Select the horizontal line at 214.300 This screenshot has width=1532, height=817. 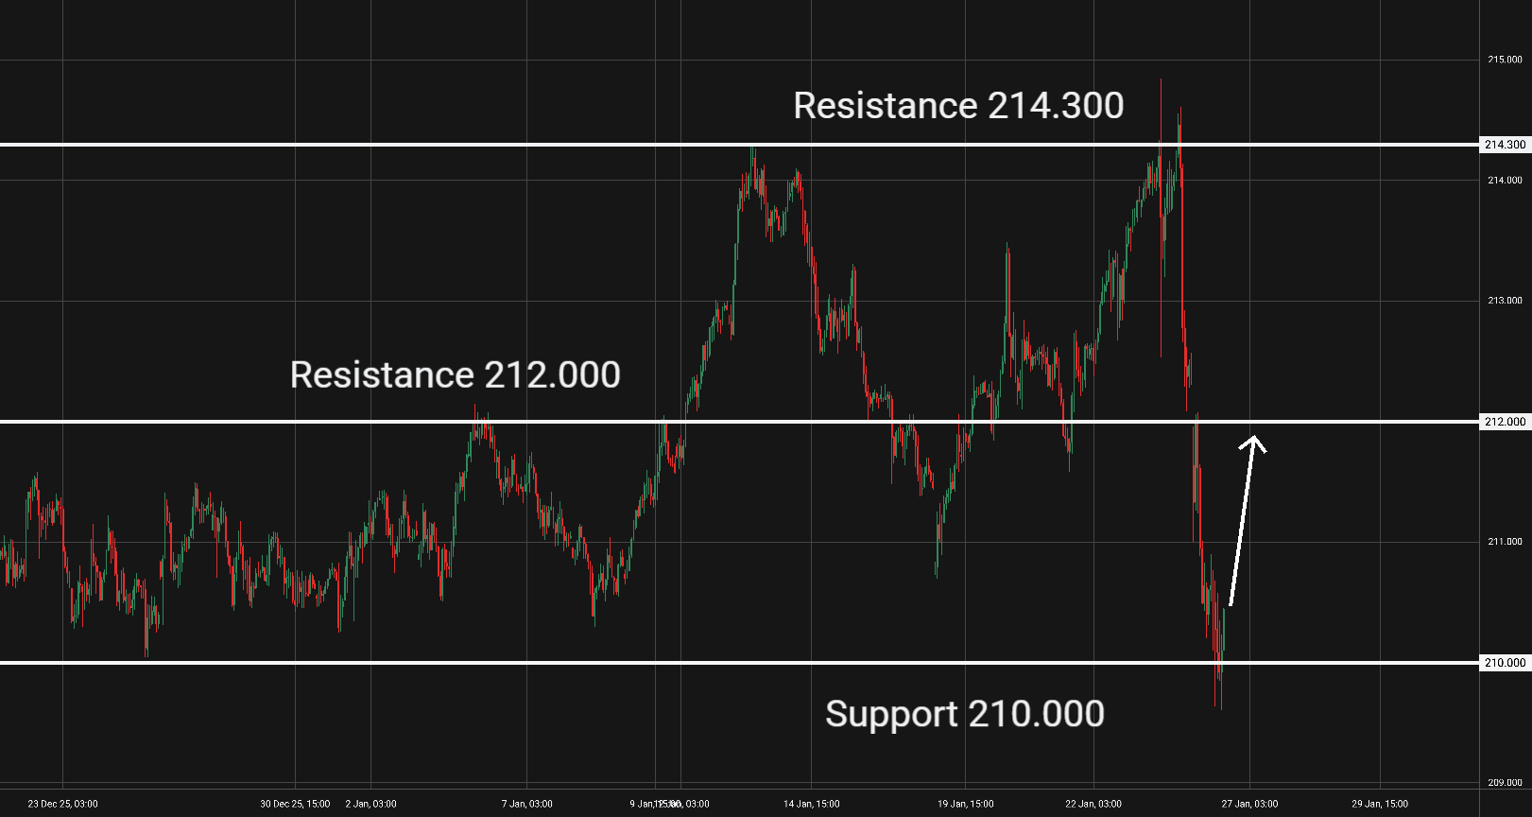click(x=378, y=145)
